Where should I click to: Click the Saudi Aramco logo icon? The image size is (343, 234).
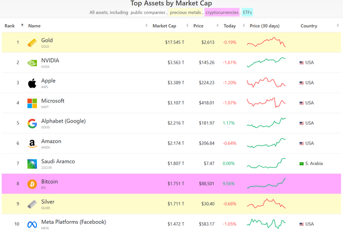point(32,163)
